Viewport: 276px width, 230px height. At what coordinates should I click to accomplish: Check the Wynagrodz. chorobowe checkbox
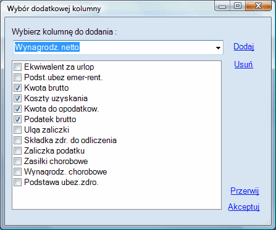click(17, 172)
